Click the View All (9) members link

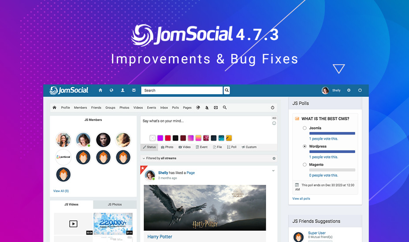click(61, 191)
